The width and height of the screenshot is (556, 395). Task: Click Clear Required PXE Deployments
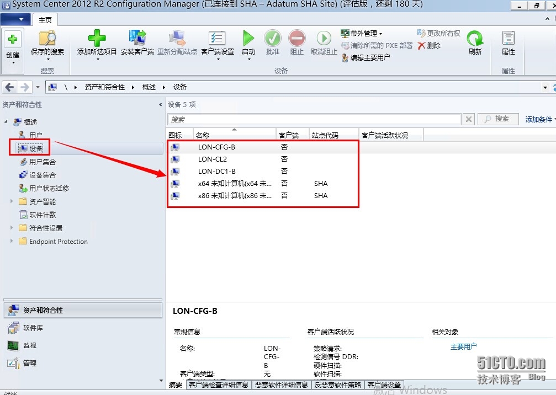click(377, 45)
